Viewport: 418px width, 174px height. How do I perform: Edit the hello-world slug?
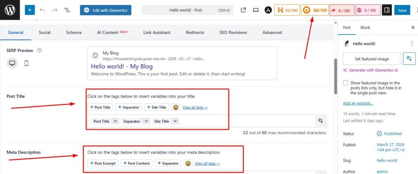(387, 161)
